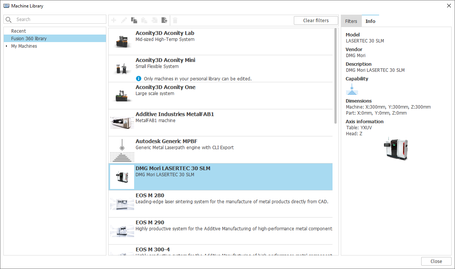Click EOS M 290 machine thumbnail
This screenshot has height=269, width=455.
click(x=122, y=231)
